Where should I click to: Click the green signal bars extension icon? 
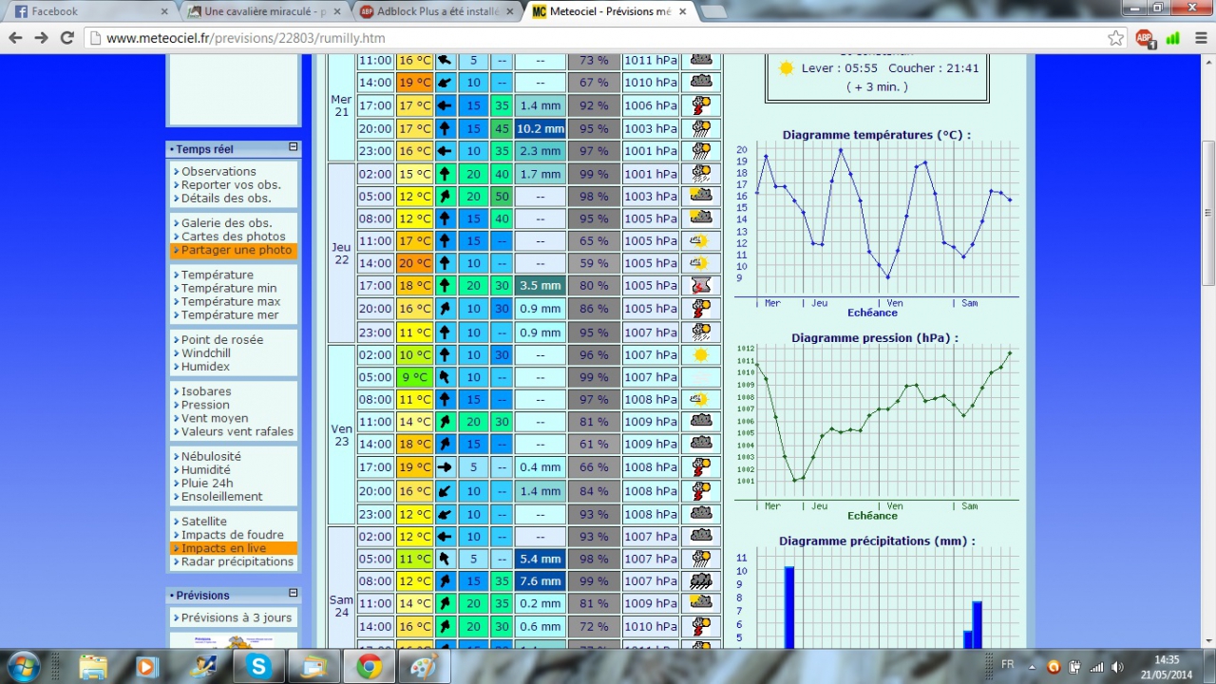click(1173, 38)
